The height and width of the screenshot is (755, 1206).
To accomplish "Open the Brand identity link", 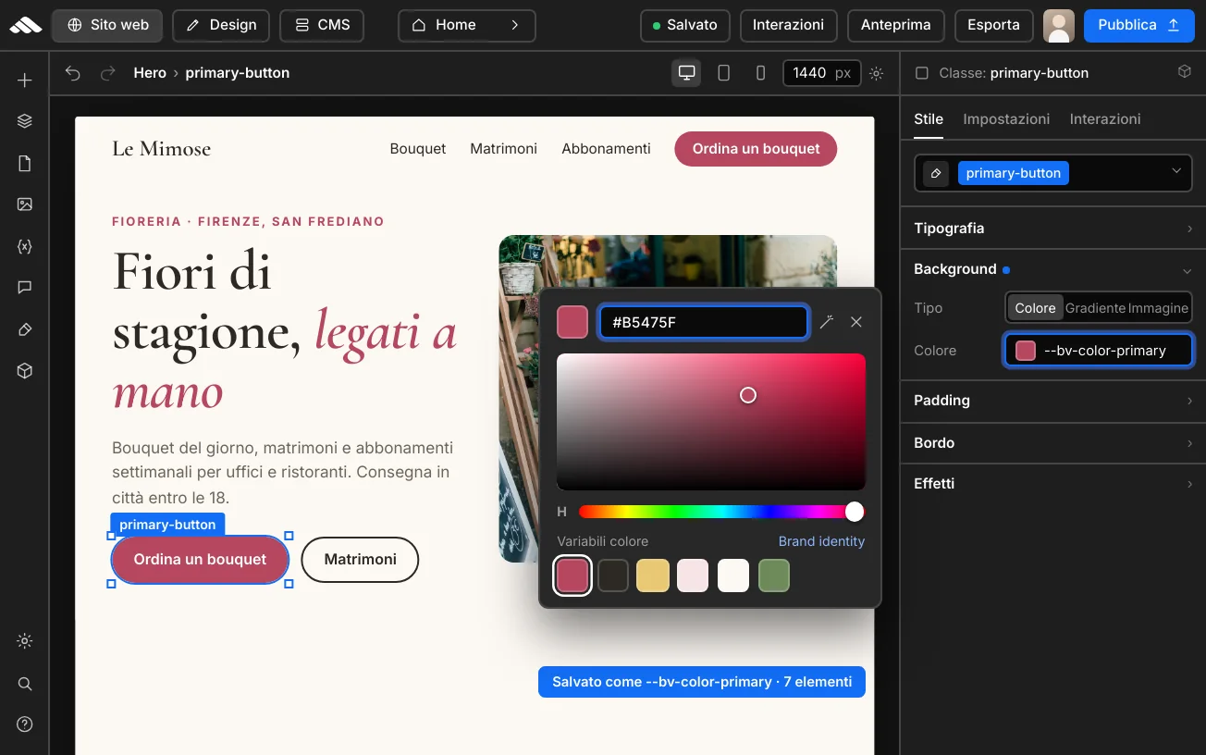I will (821, 541).
